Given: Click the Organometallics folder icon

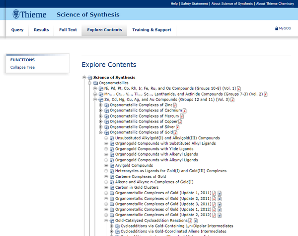Looking at the screenshot, I should pos(95,83).
